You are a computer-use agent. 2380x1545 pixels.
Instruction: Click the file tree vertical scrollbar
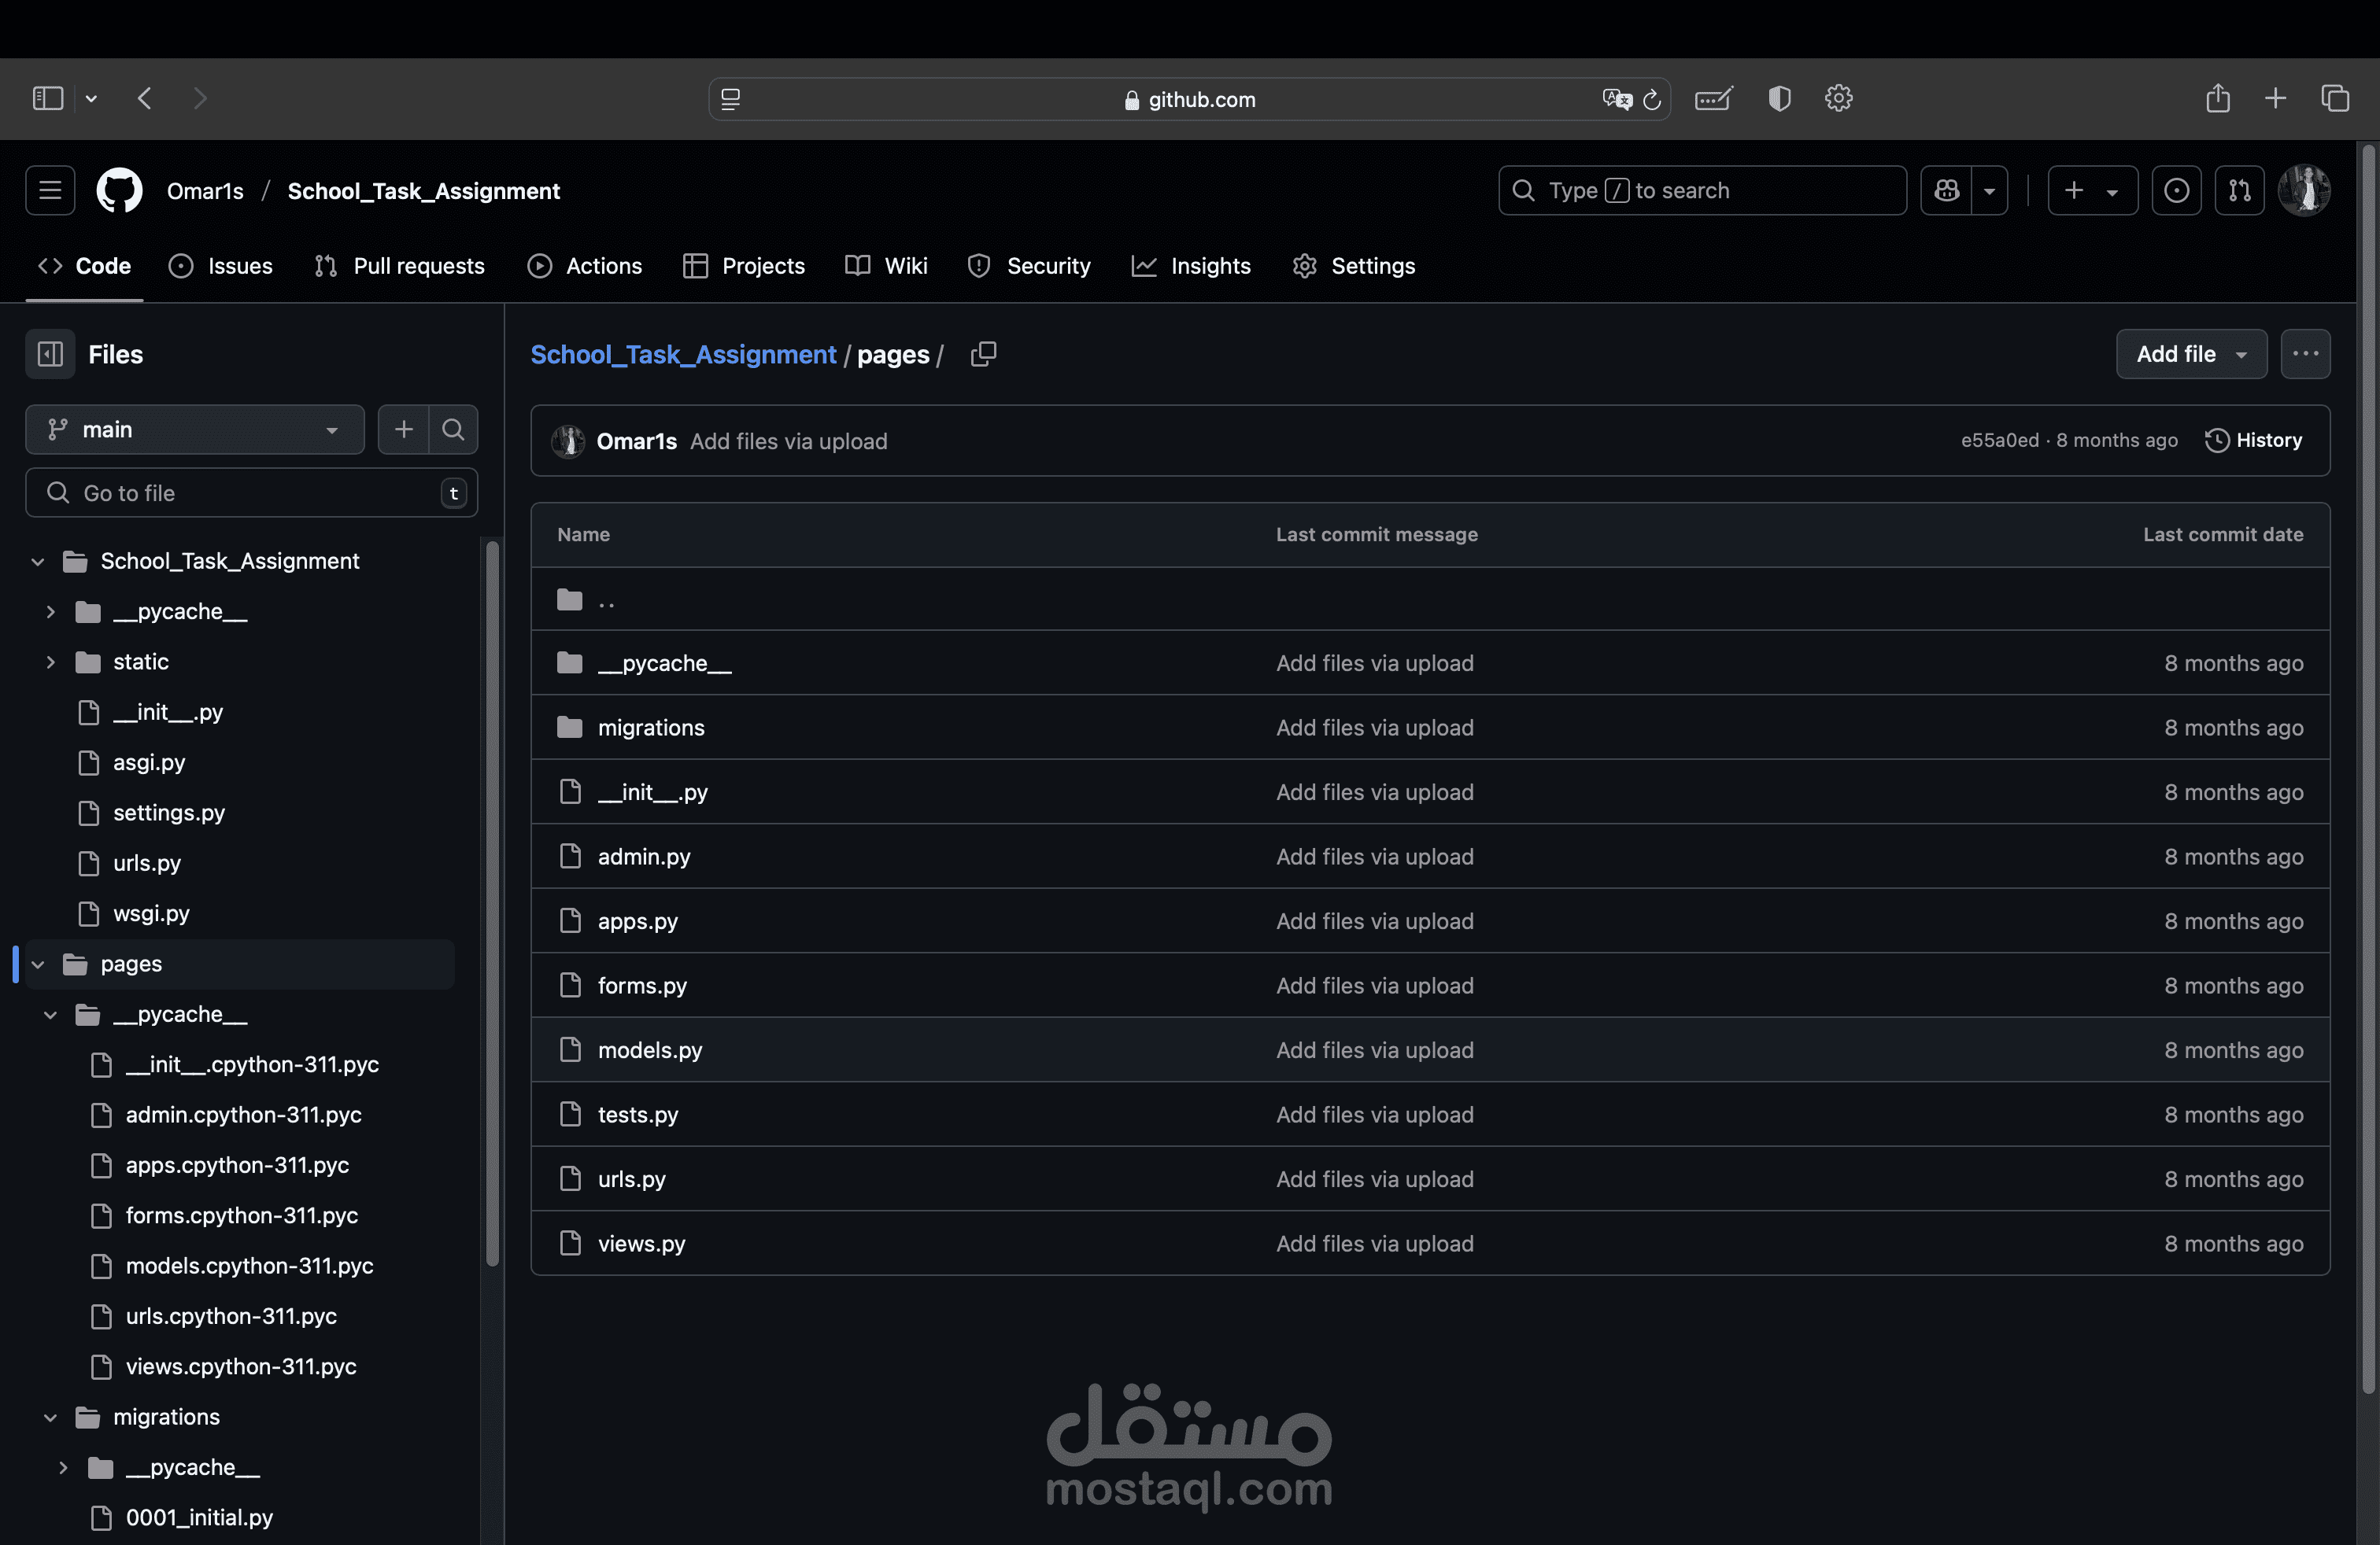pos(492,903)
